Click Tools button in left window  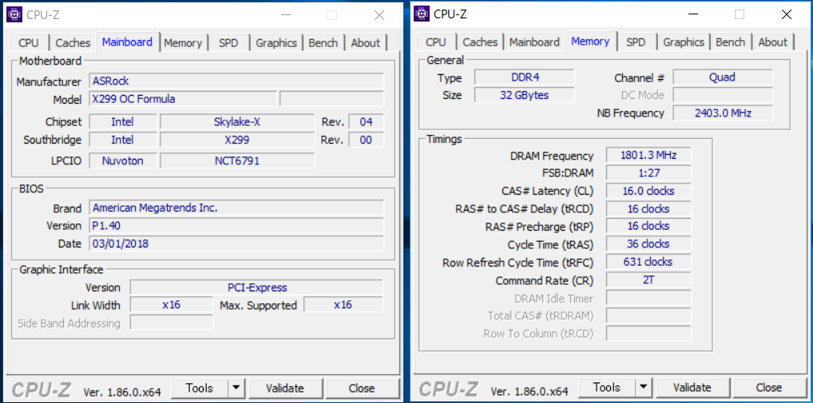pos(200,388)
